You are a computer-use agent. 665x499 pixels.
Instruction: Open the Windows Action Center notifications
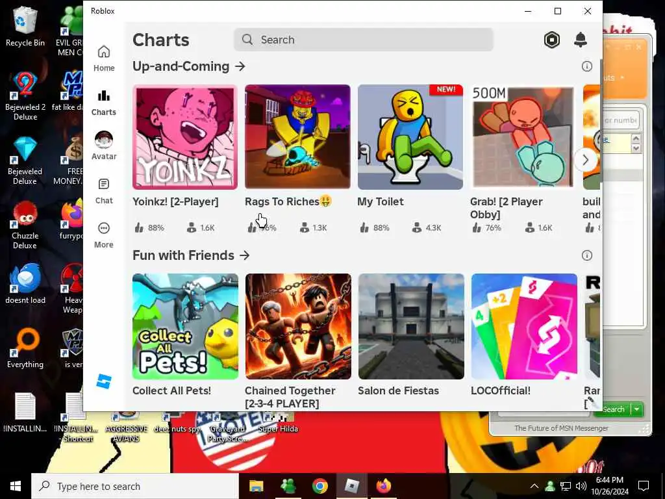pos(644,486)
